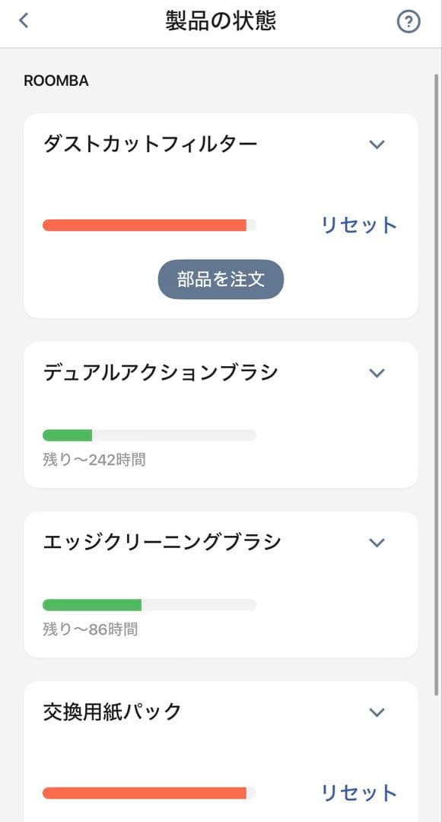Tap リセット for the 交換用紙パック item
This screenshot has height=822, width=442.
point(359,792)
